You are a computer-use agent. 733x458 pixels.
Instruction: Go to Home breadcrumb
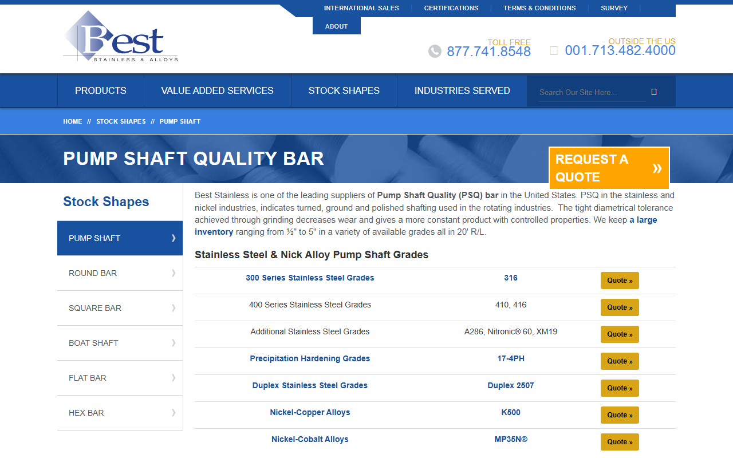click(x=73, y=121)
